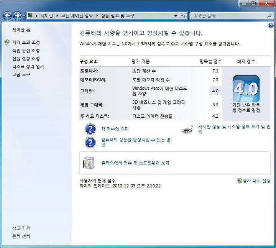Select the 프로세서 row label
Image resolution: width=276 pixels, height=248 pixels.
tap(89, 71)
